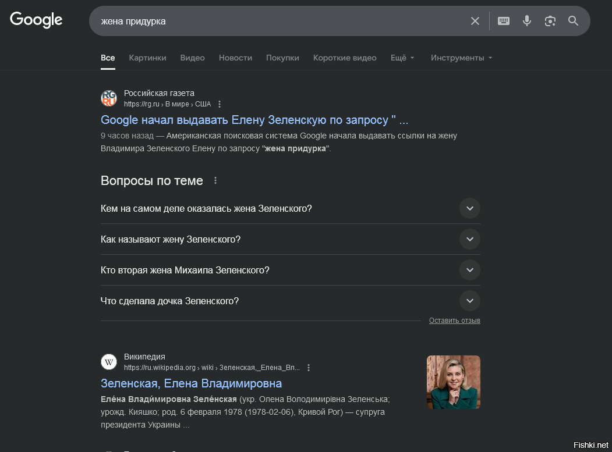
Task: Start voice search with microphone icon
Action: pos(527,21)
